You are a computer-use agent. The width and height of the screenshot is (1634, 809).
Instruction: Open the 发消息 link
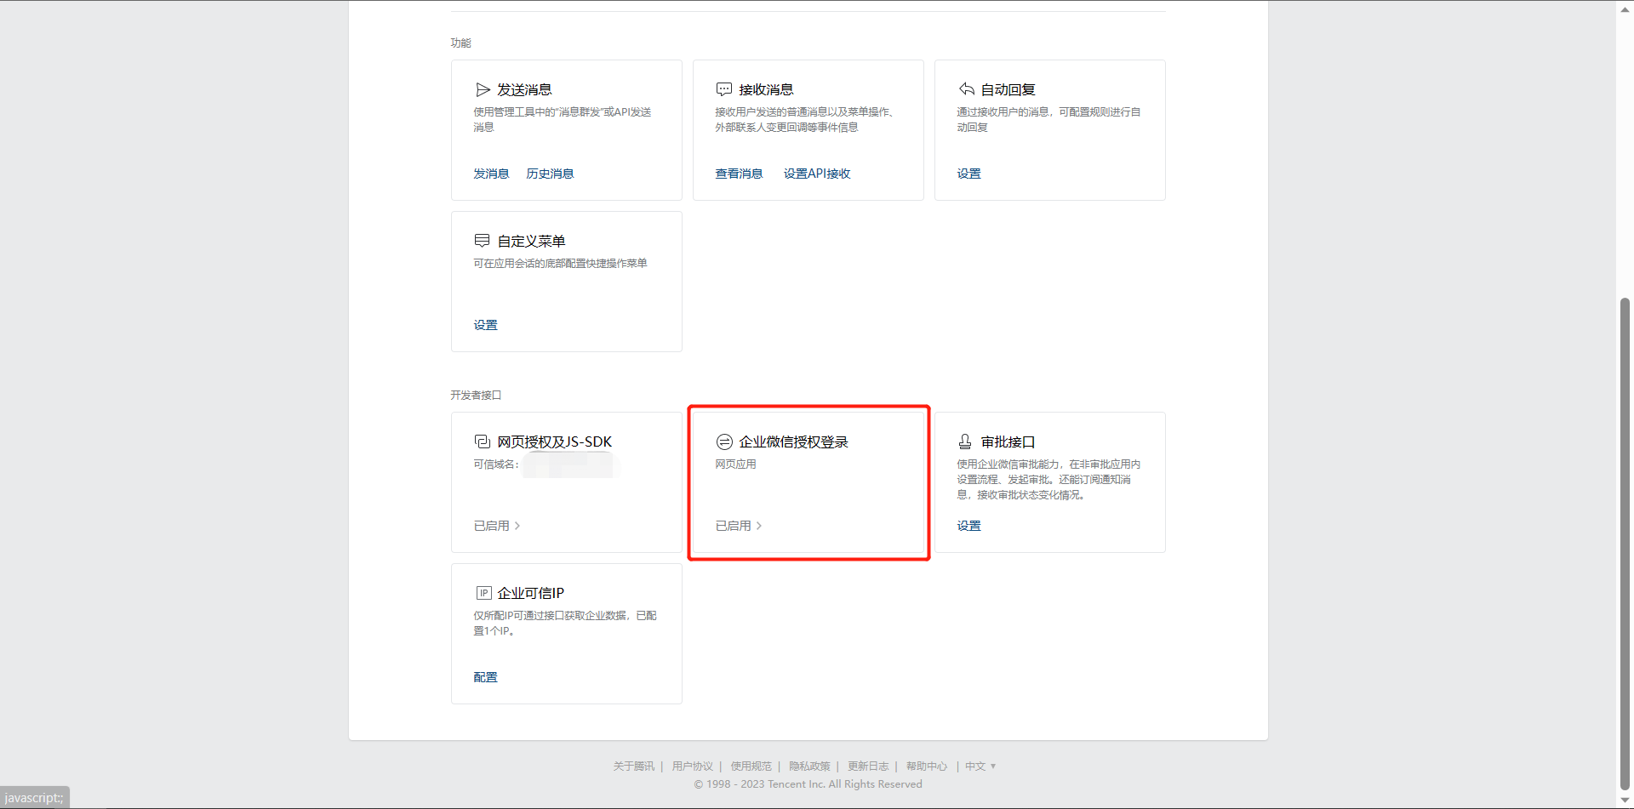point(491,174)
